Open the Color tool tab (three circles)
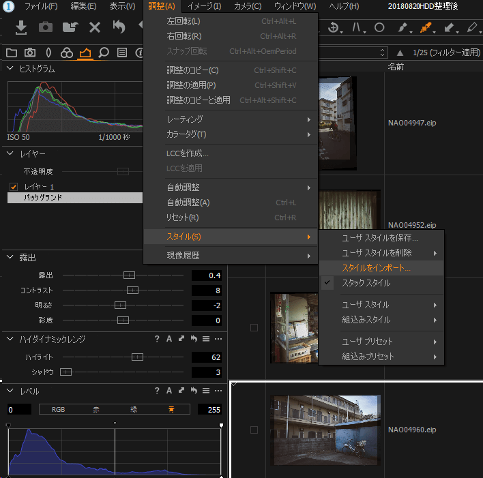This screenshot has height=478, width=483. (x=67, y=53)
